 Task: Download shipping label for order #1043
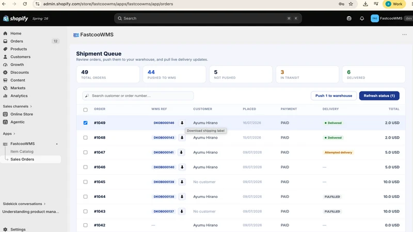pos(182,211)
